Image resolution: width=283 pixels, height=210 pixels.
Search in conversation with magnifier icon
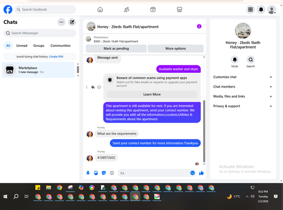pos(251,60)
